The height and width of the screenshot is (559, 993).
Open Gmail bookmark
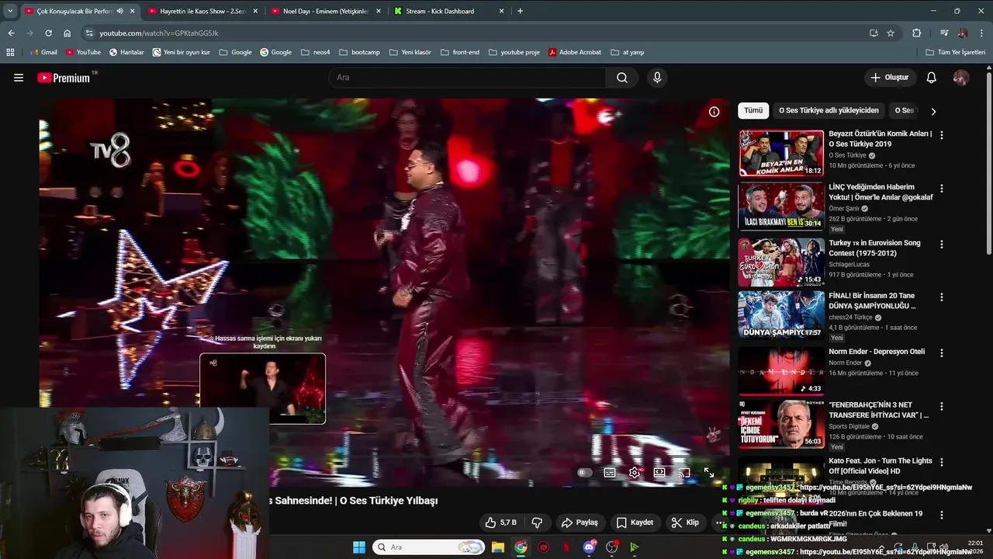[43, 52]
